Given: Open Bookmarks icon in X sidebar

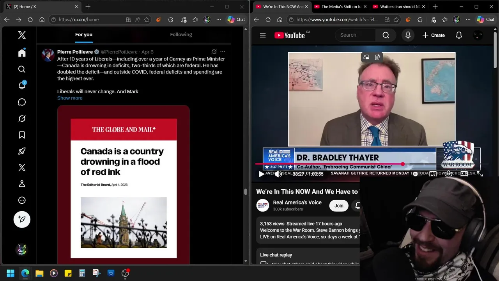Looking at the screenshot, I should tap(22, 135).
